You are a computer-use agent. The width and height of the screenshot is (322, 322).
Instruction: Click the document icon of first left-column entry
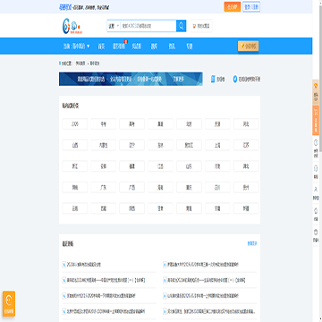click(x=64, y=265)
